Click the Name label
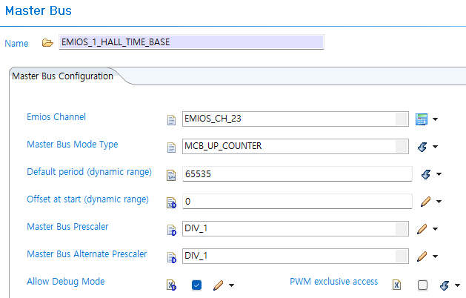Screen dimensions: 466x298 point(16,44)
